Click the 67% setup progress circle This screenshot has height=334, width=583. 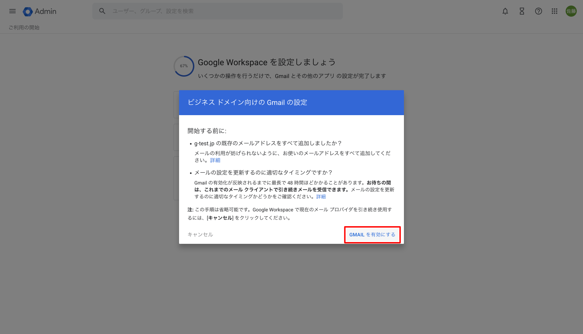[184, 66]
